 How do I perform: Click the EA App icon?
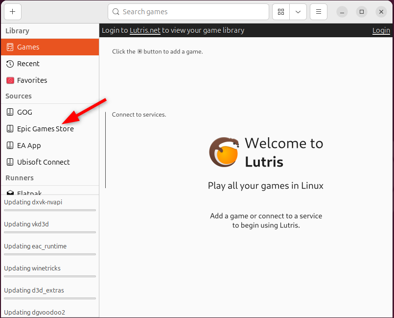tap(10, 146)
